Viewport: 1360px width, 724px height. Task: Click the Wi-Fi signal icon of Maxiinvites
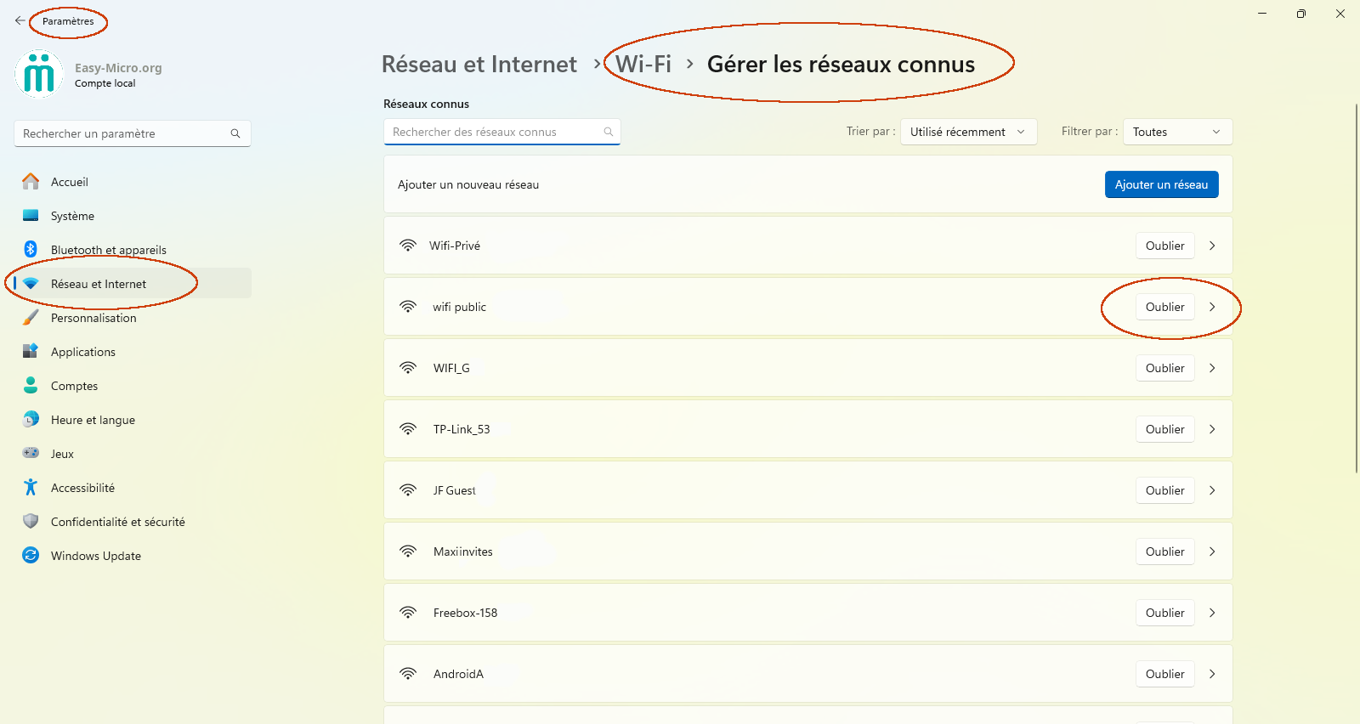tap(408, 551)
